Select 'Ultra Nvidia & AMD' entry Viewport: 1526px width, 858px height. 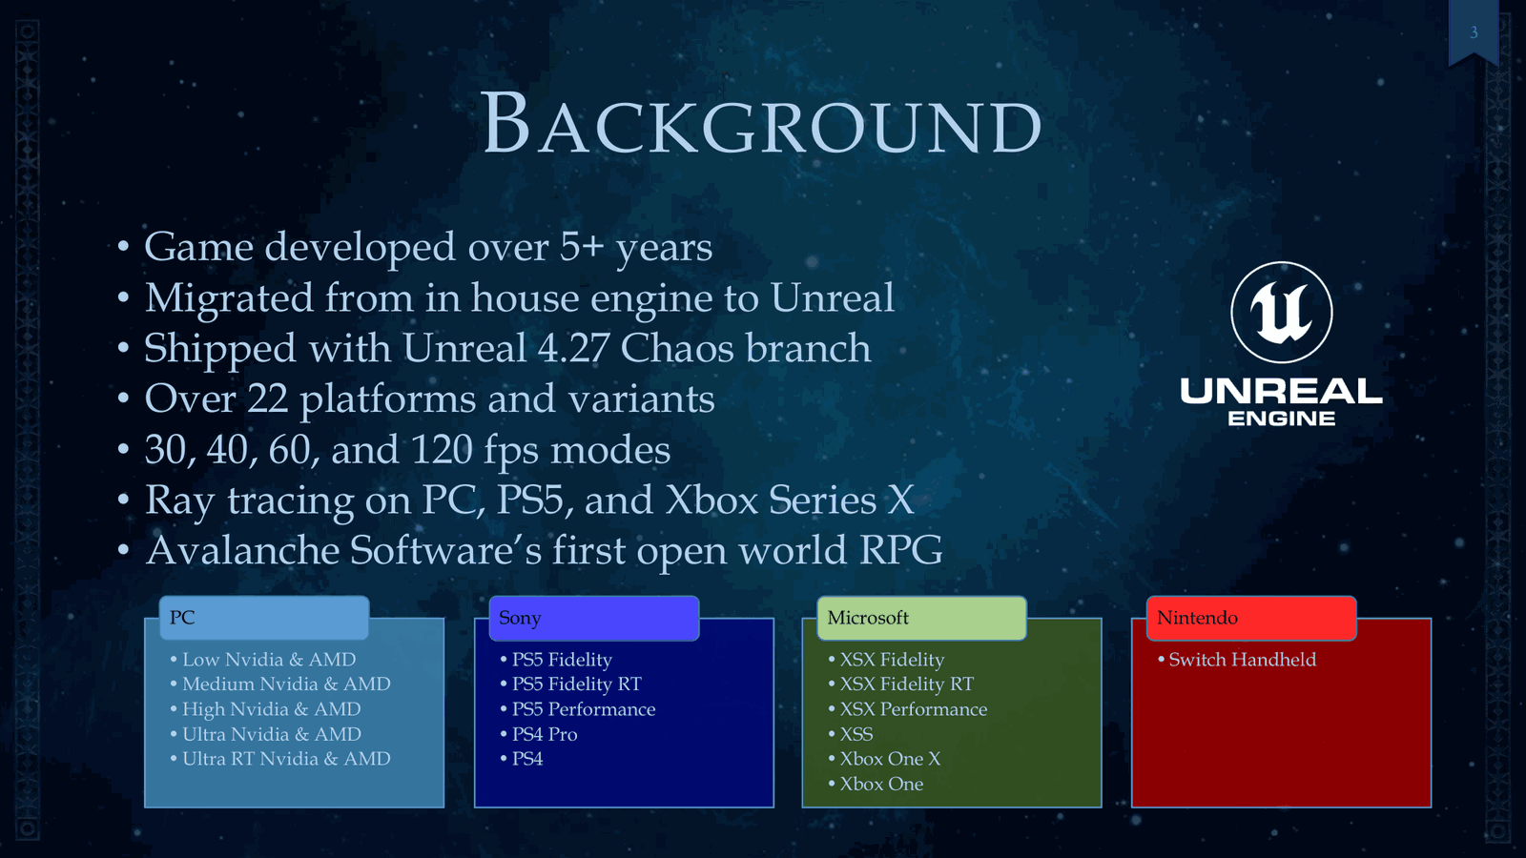click(272, 734)
